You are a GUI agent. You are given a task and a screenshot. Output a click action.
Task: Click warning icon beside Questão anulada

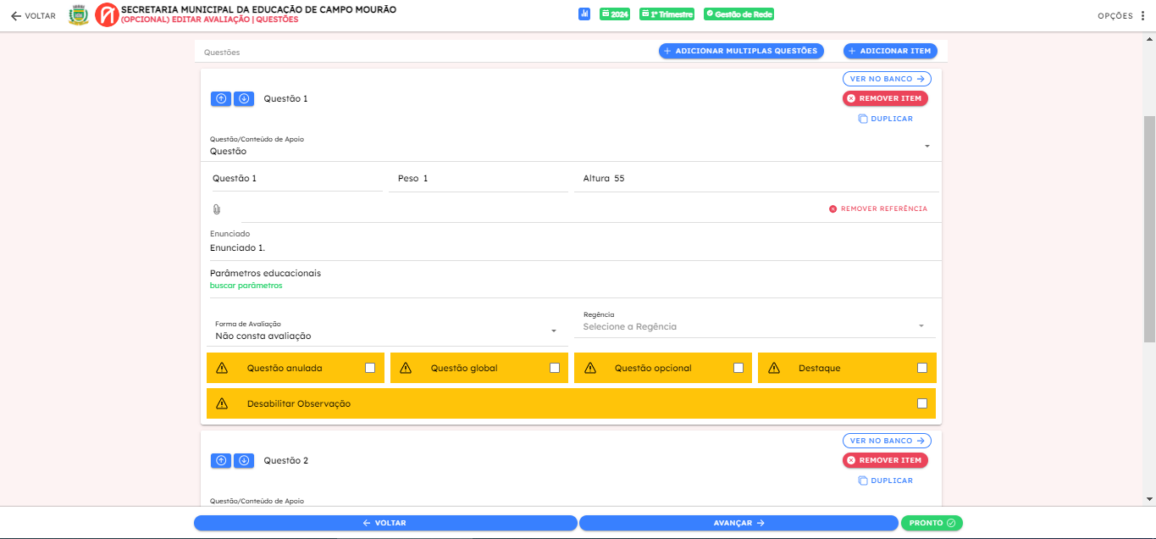point(222,368)
